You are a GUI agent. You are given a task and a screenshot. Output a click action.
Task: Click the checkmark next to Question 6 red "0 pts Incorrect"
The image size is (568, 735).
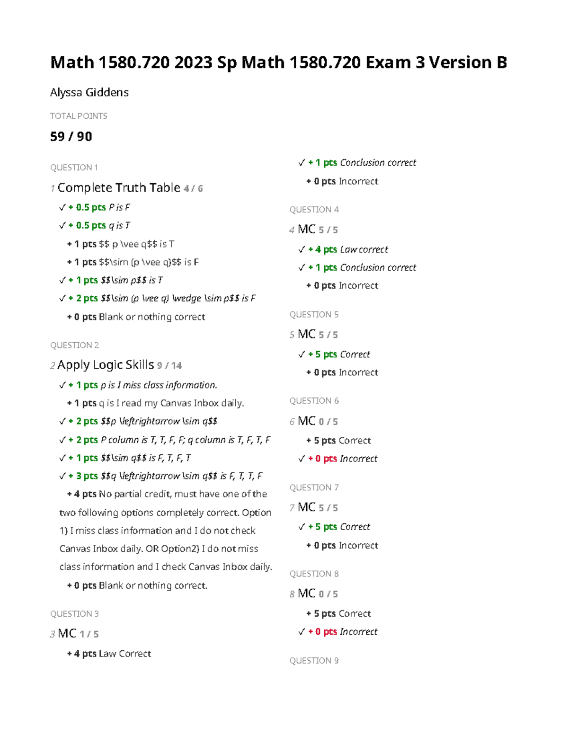pyautogui.click(x=302, y=459)
